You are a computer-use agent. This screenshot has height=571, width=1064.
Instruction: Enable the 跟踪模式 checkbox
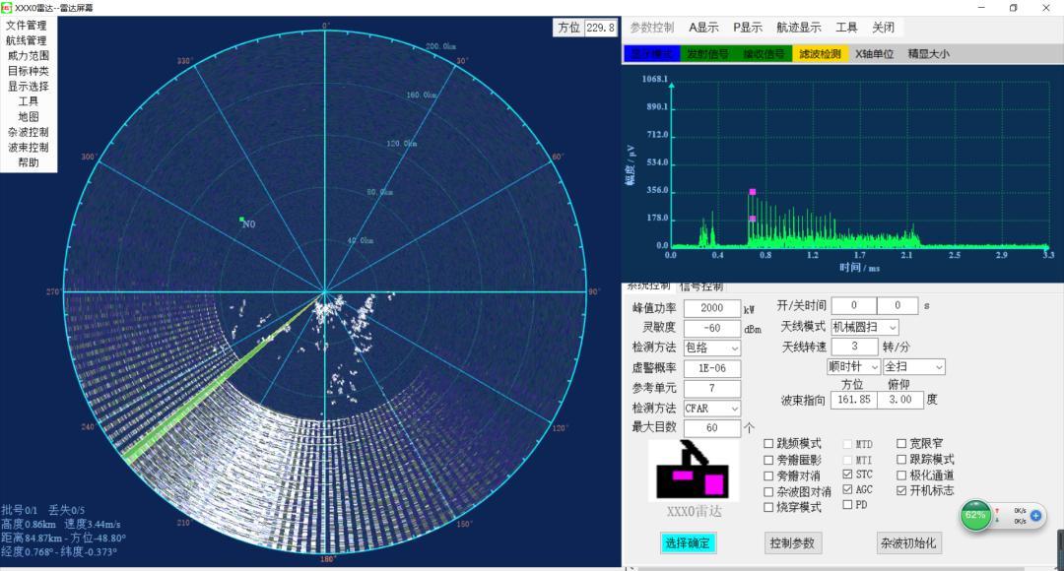901,460
